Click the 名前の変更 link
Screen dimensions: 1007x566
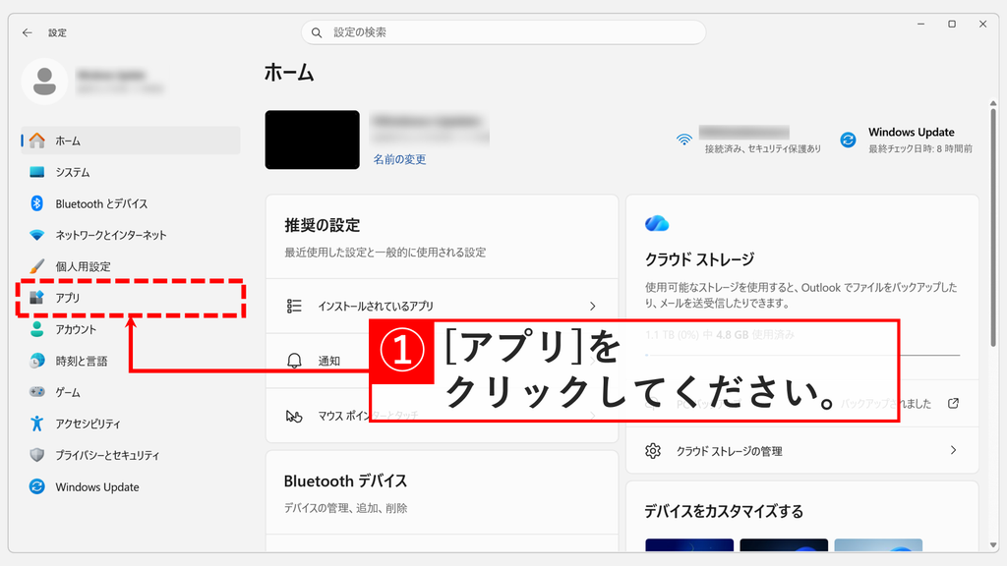[x=399, y=159]
